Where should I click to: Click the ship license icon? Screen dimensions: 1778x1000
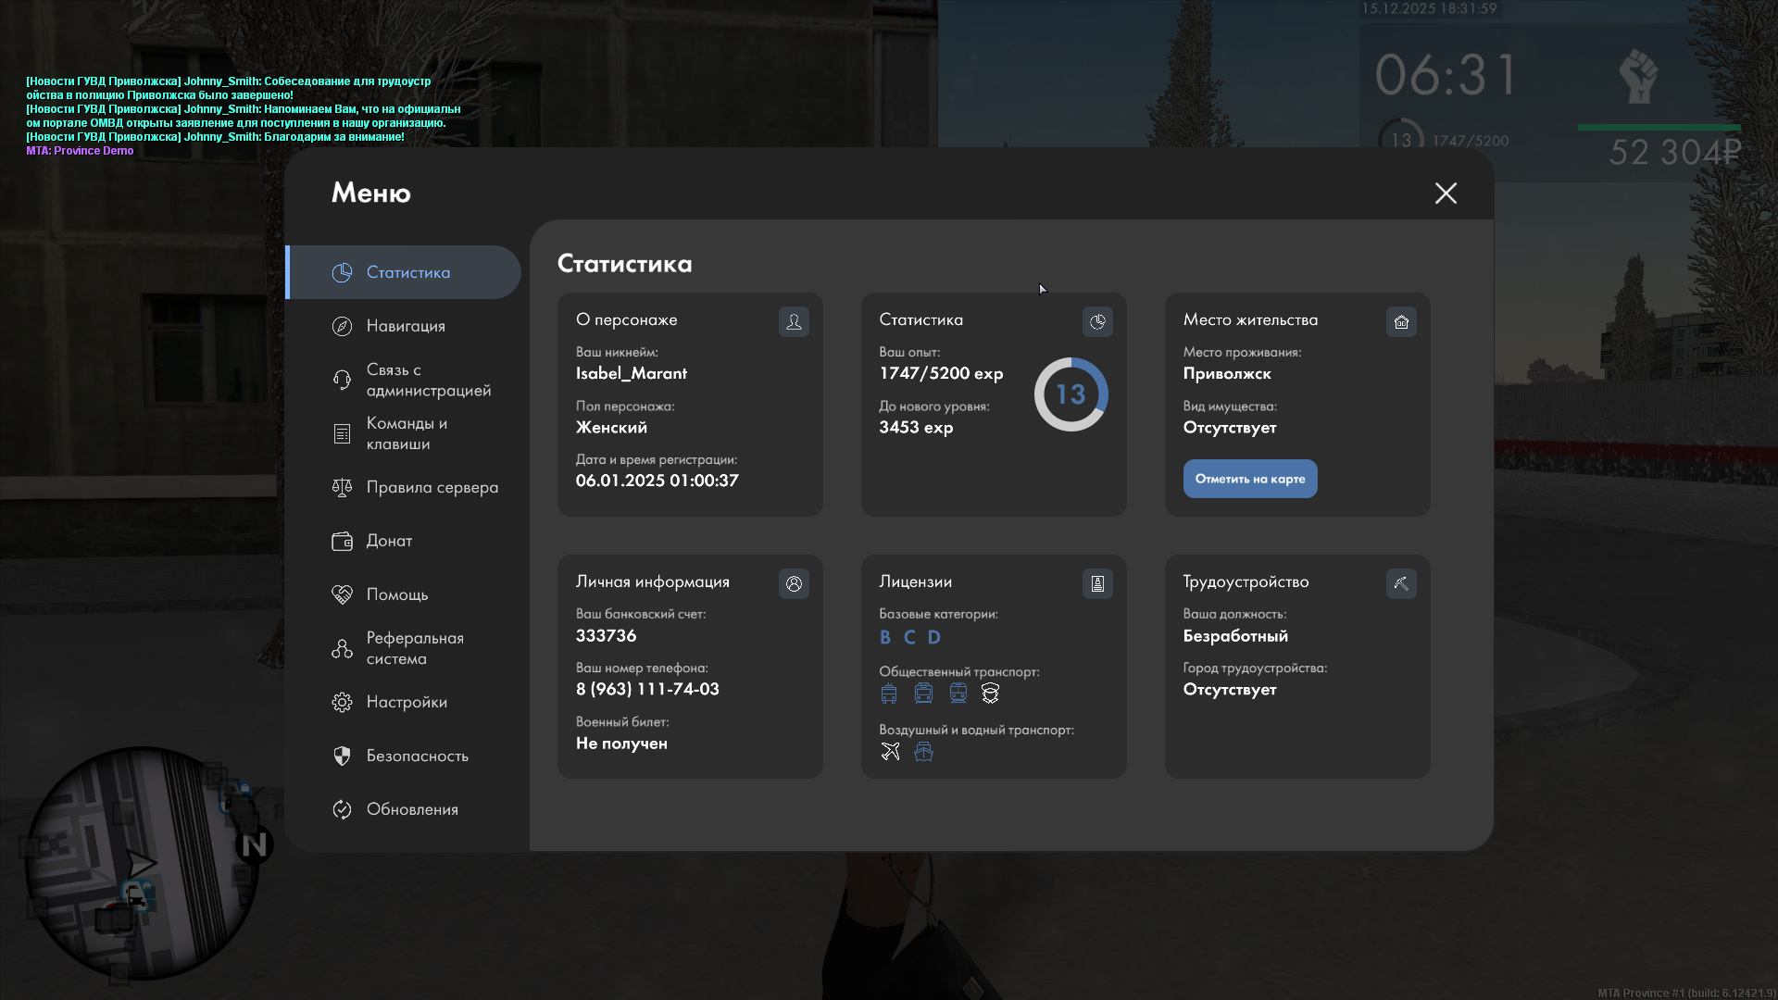[x=923, y=751]
